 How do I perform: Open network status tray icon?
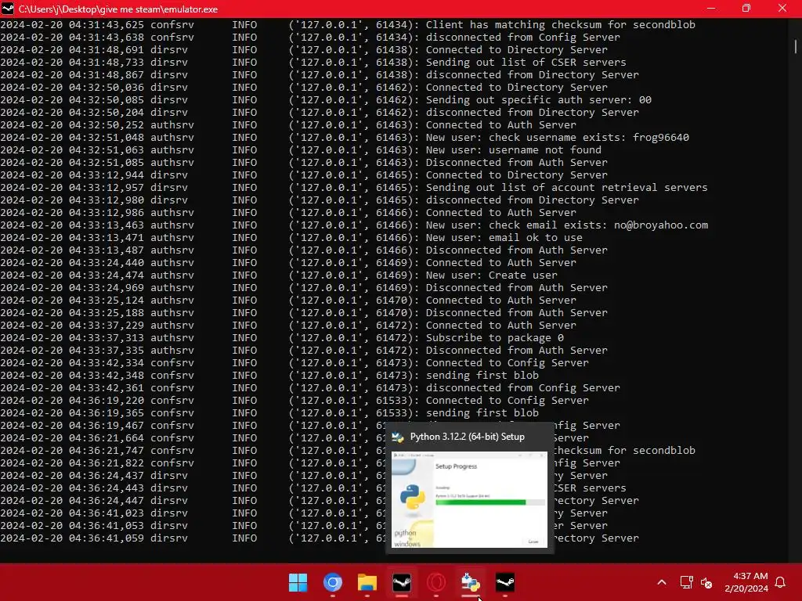686,582
